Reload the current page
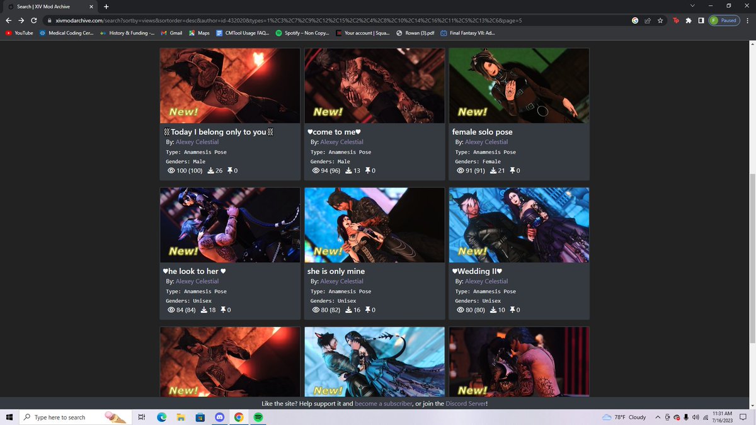The width and height of the screenshot is (756, 425). [34, 20]
